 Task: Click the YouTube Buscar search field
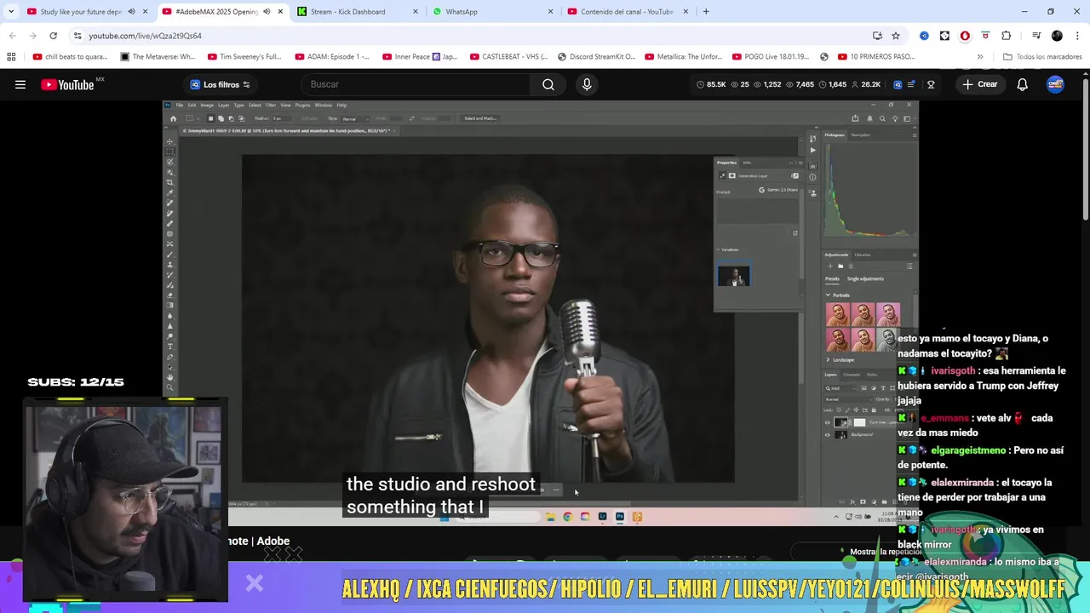(417, 84)
